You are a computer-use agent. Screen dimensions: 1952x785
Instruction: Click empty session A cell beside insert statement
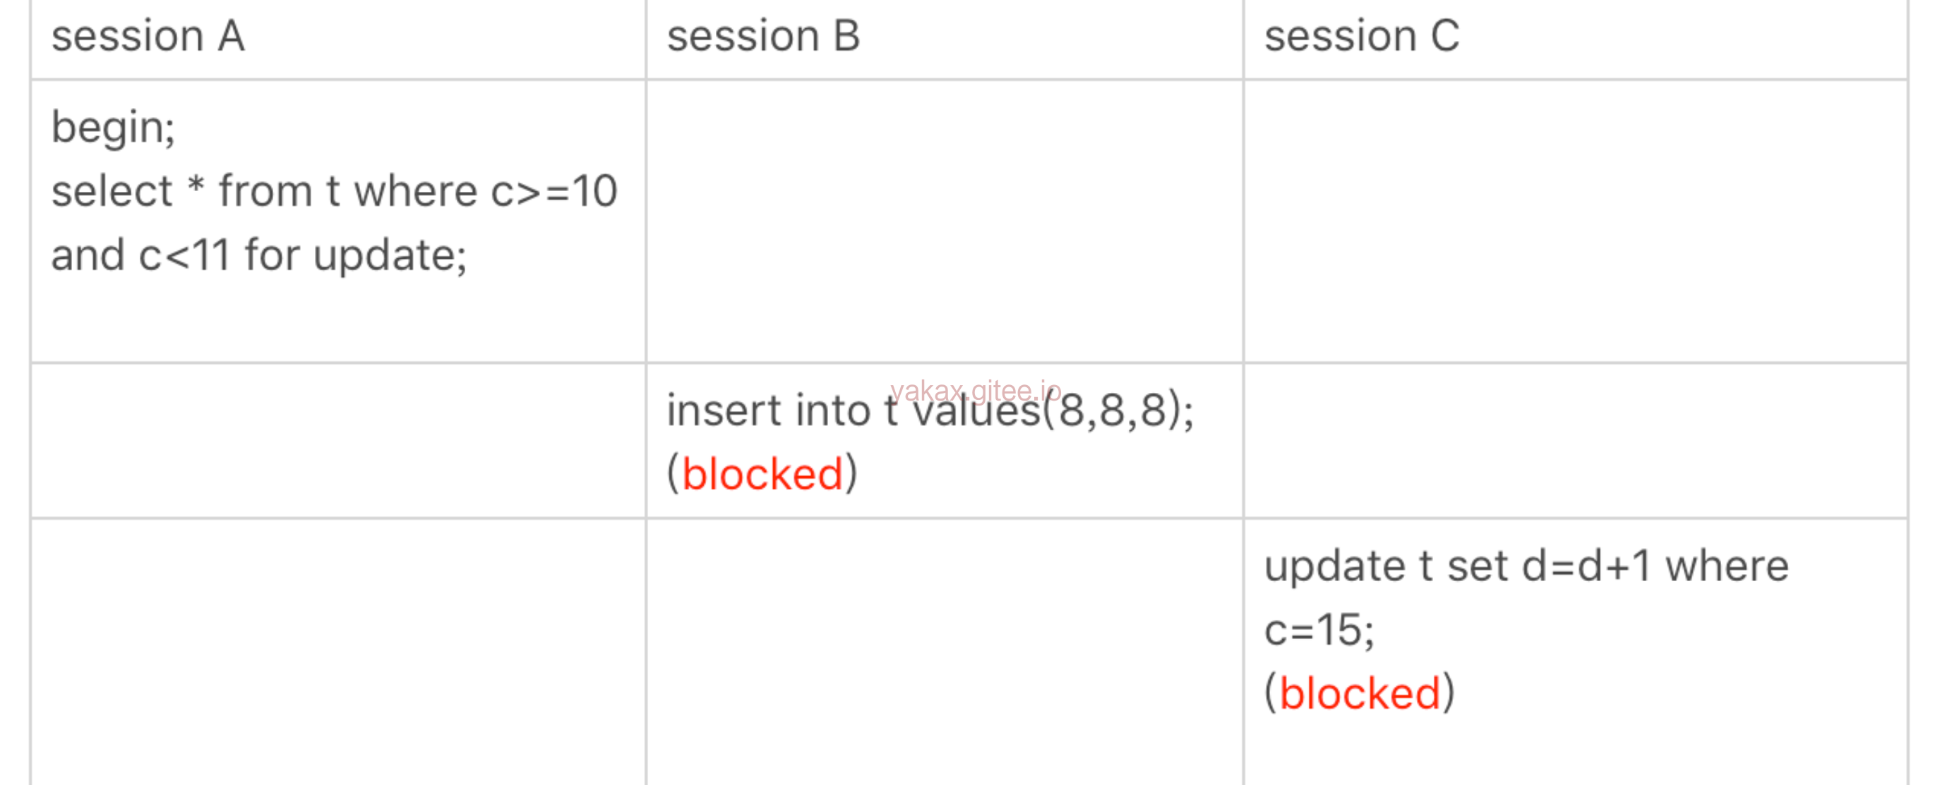(x=338, y=442)
